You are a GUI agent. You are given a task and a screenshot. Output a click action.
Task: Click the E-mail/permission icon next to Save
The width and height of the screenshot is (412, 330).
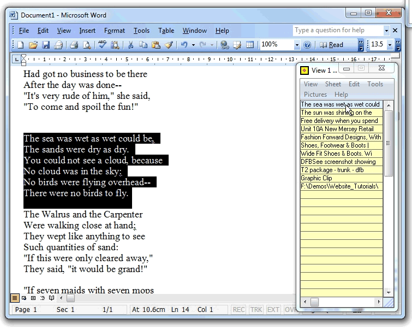tap(58, 45)
